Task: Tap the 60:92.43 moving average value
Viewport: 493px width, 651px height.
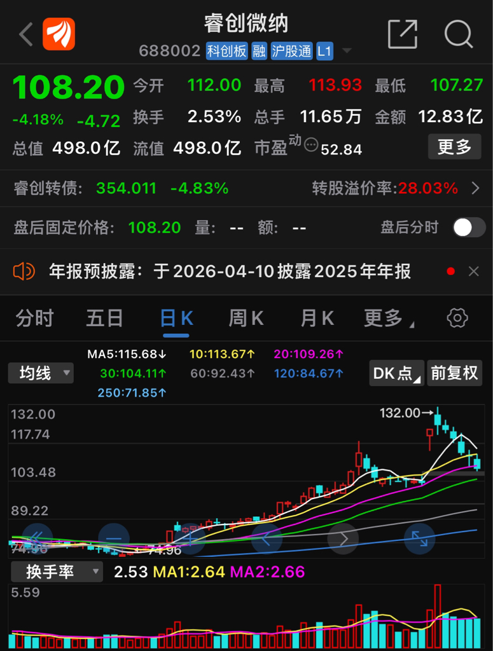Action: coord(223,374)
